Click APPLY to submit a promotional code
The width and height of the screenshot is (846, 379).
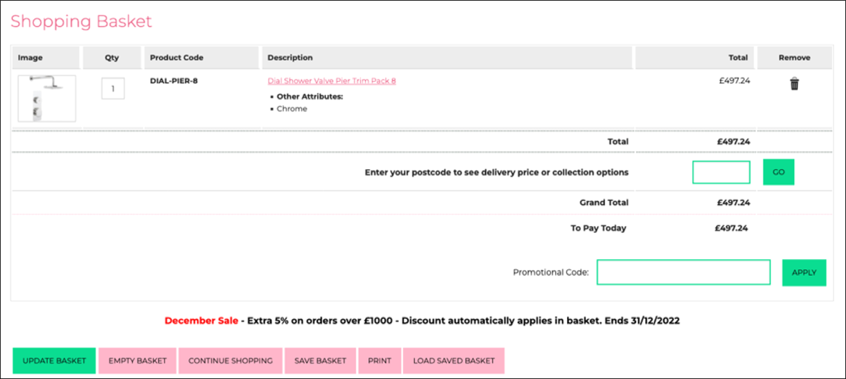804,273
